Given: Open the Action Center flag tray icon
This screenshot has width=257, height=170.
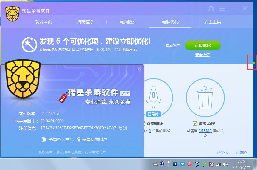Looking at the screenshot, I should pos(211,164).
